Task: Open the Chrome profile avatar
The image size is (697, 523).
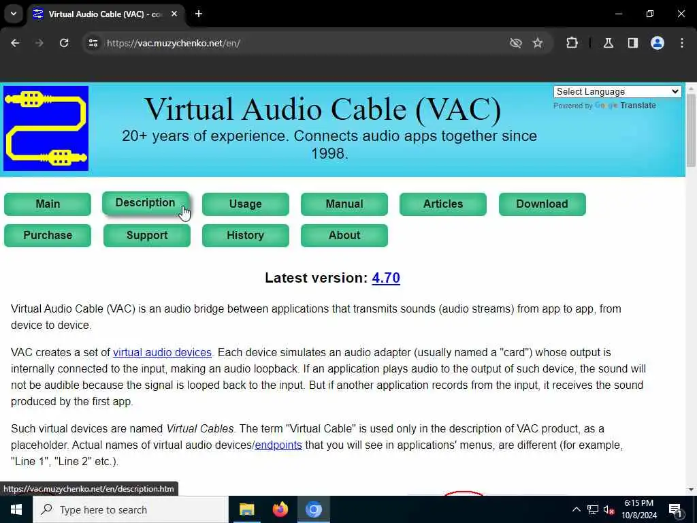Action: 658,43
